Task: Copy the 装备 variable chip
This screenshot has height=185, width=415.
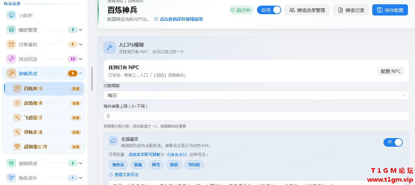Action: [138, 165]
